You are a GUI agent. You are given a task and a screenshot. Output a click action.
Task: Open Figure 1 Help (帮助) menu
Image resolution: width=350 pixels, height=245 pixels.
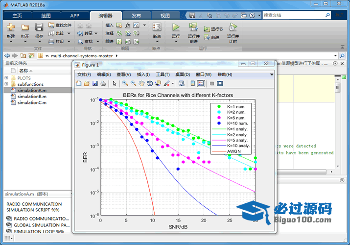point(225,74)
